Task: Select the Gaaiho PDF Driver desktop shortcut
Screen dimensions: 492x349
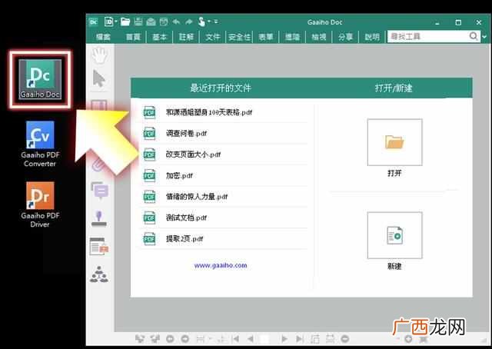Action: pyautogui.click(x=40, y=204)
